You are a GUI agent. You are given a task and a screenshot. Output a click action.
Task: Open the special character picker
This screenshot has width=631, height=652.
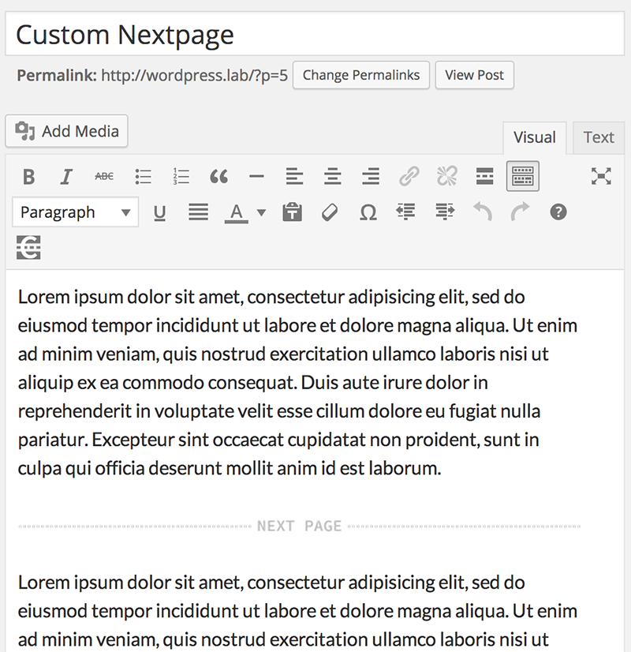368,212
